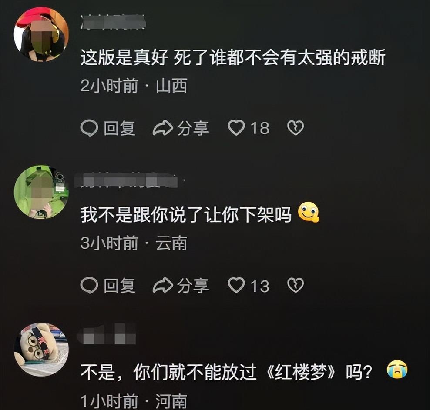Viewport: 430px width, 410px height.
Task: Click share arrow icon on Shanxi comment
Action: tap(163, 128)
